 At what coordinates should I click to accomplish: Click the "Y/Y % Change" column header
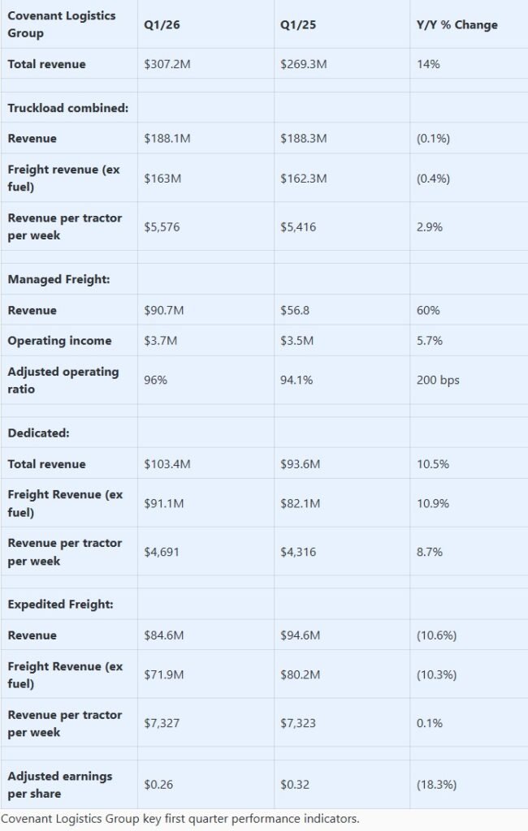click(x=456, y=24)
